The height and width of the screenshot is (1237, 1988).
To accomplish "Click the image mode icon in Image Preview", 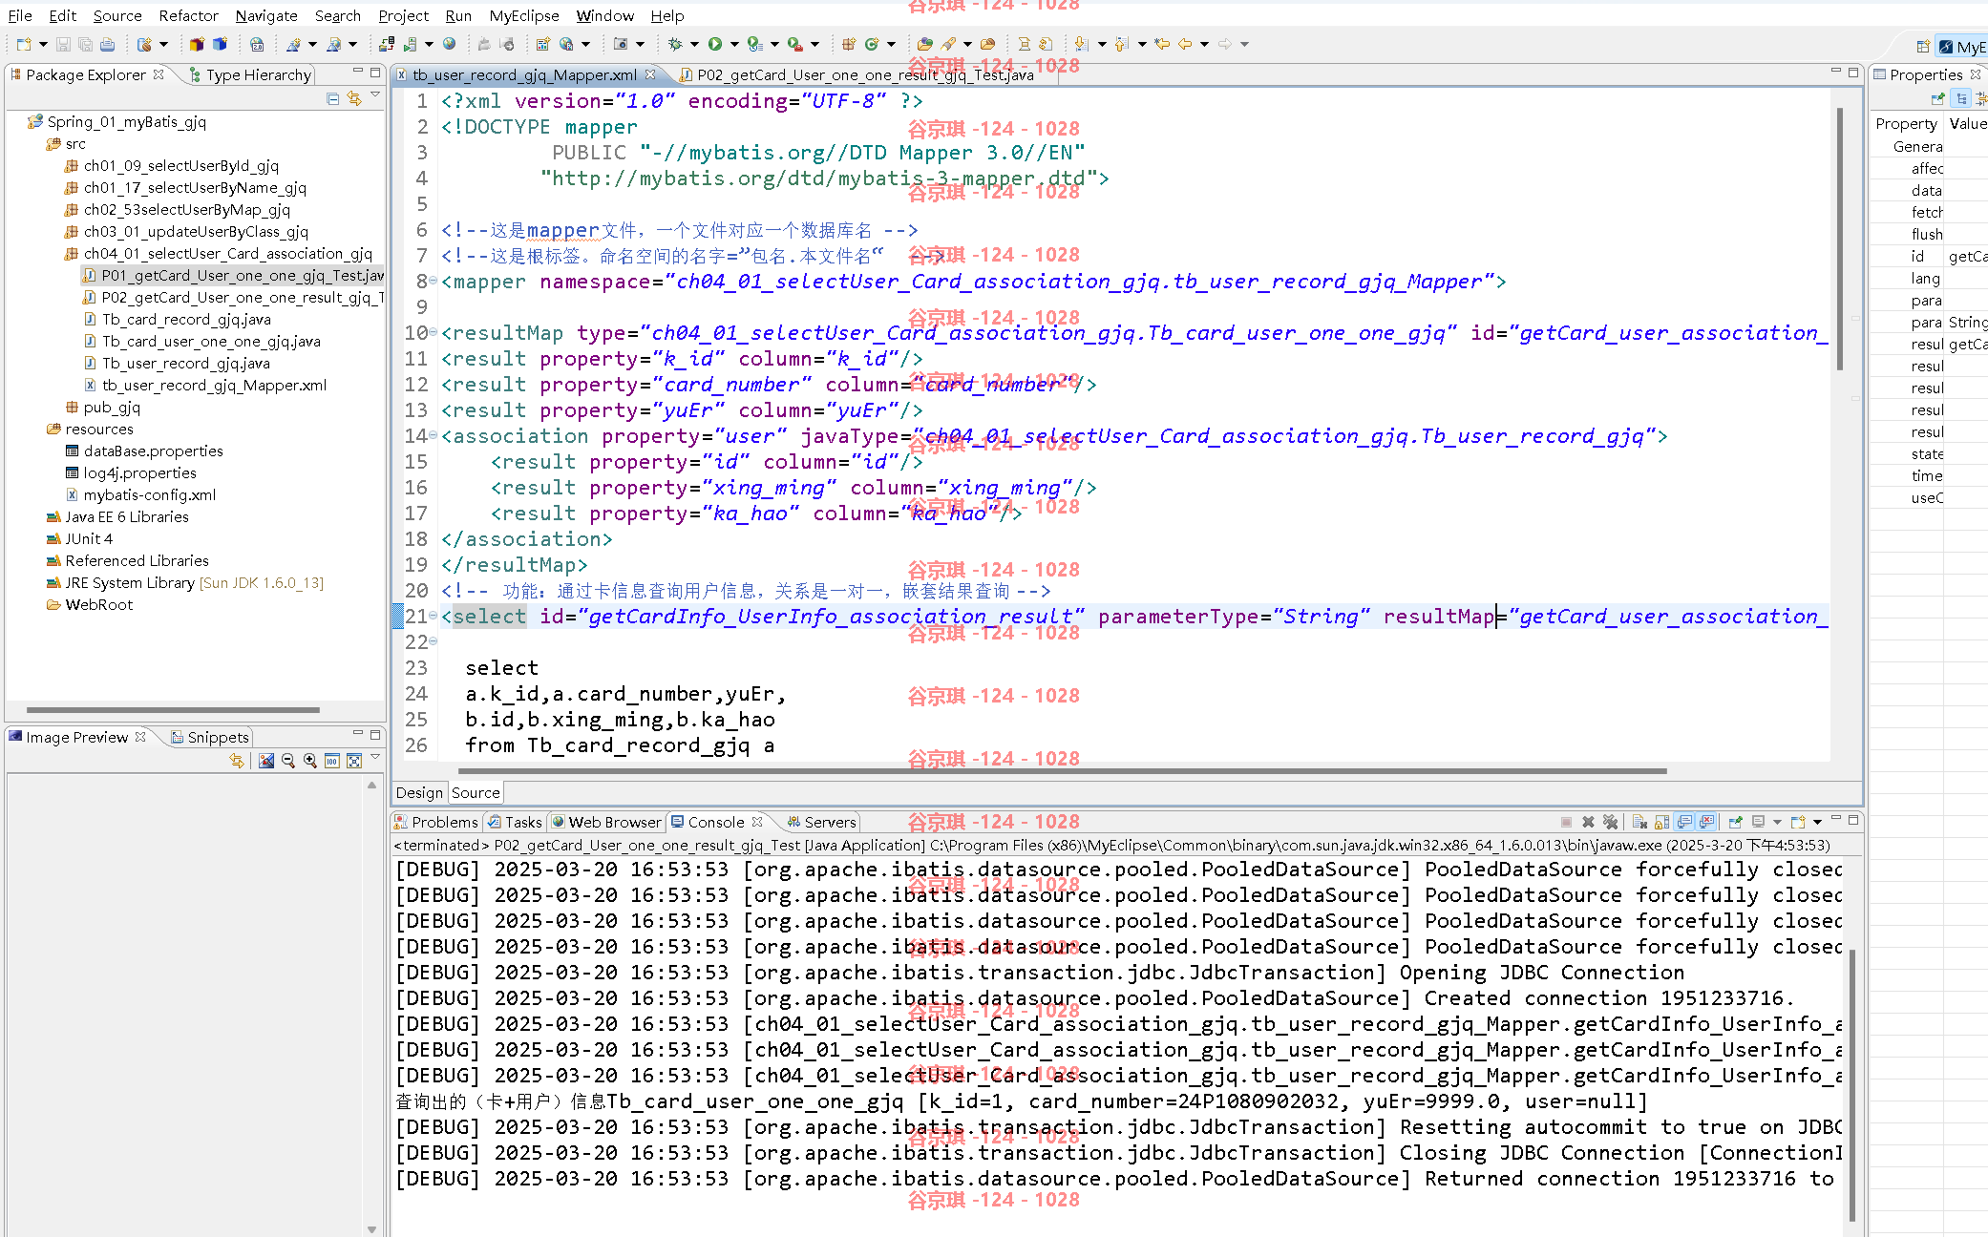I will pyautogui.click(x=266, y=761).
